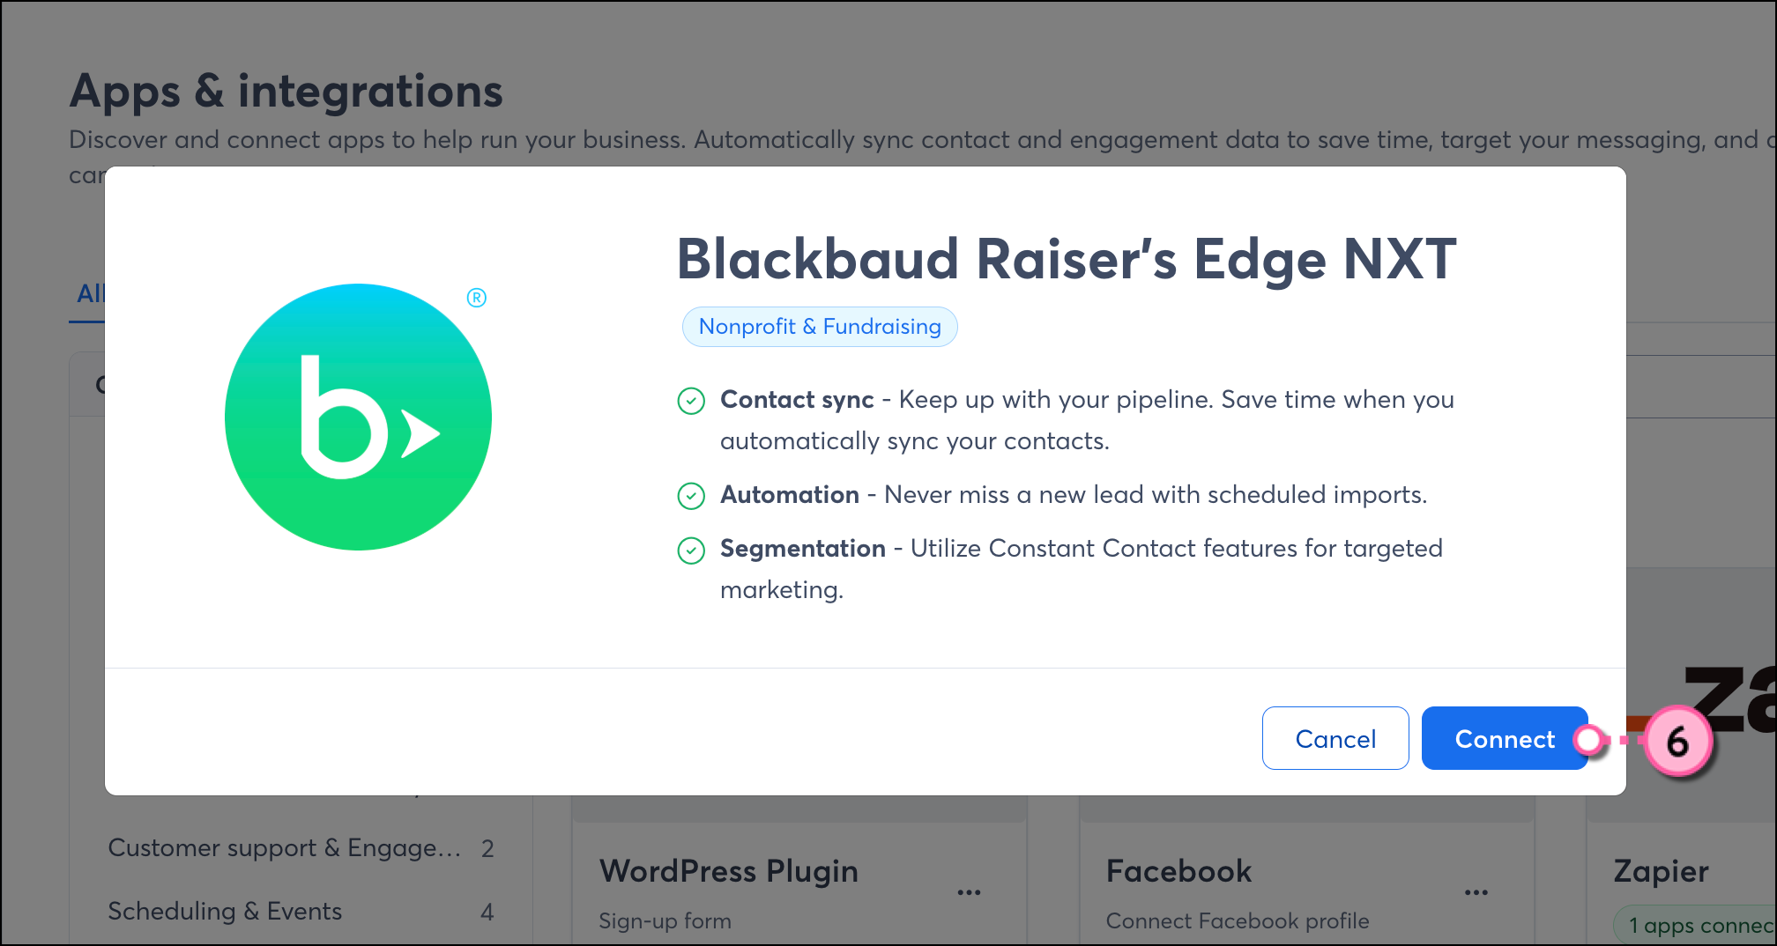
Task: Click the '1 apps connected' badge
Action: pyautogui.click(x=1699, y=925)
